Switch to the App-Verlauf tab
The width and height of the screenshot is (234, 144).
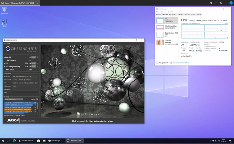(173, 15)
